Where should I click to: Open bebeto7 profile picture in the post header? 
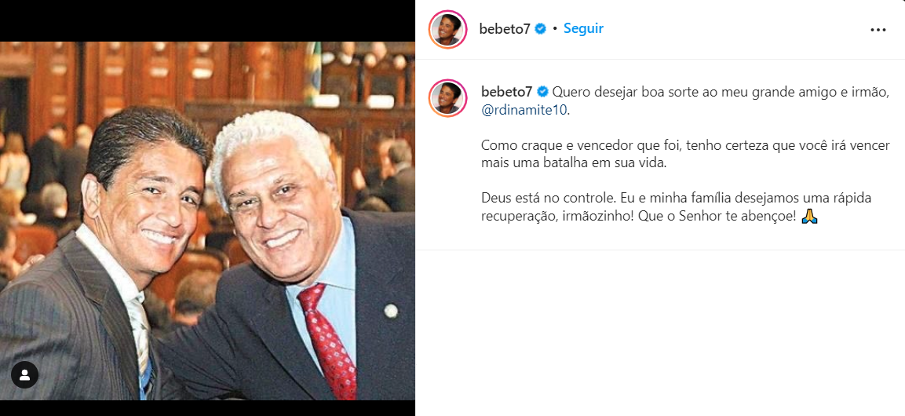pyautogui.click(x=447, y=29)
